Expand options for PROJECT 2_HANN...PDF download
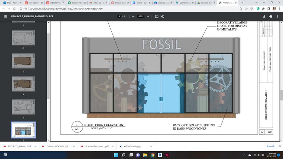The image size is (283, 159). (35, 146)
